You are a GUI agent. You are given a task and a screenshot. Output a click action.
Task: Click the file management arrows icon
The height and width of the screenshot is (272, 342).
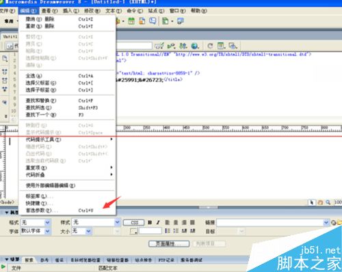click(183, 46)
